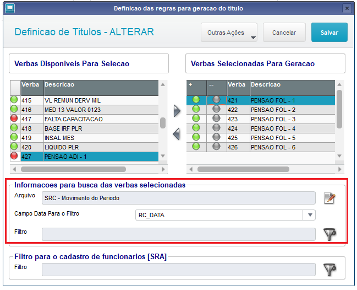Click the funnel icon for SRA Filtro

[x=329, y=270]
